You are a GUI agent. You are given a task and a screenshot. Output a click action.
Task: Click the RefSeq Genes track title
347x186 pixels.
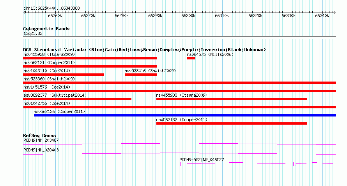tap(39, 136)
